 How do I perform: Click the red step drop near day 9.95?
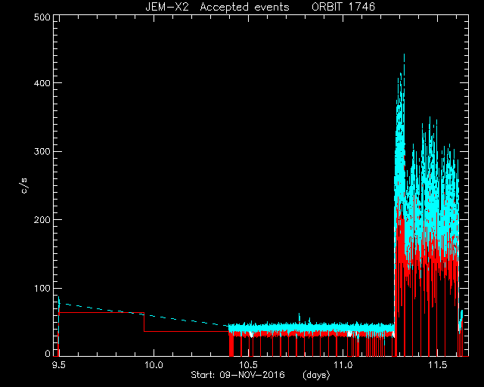coord(144,322)
